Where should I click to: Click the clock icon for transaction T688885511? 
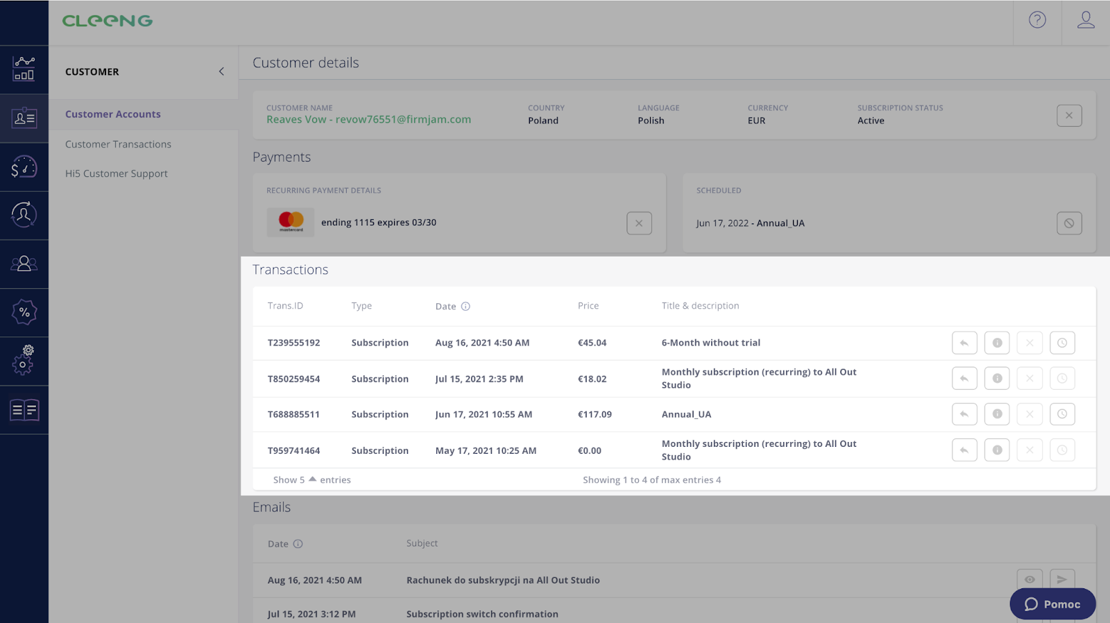click(1062, 414)
